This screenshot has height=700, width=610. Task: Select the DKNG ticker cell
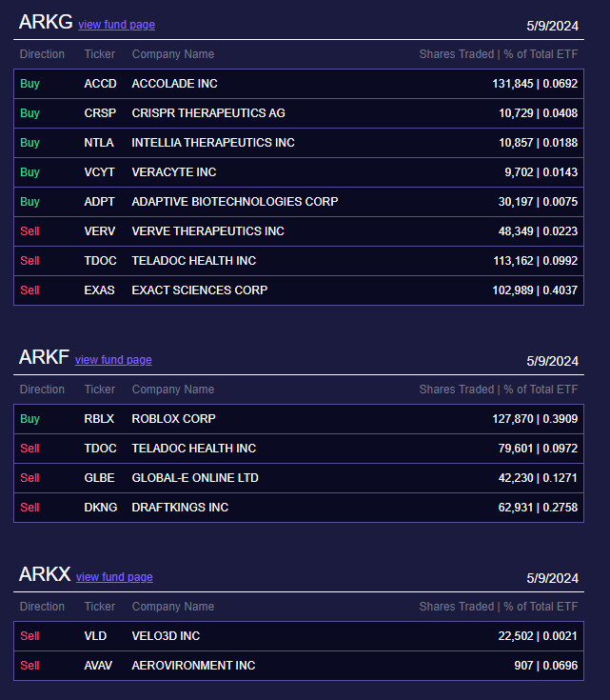click(x=101, y=507)
